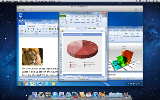Open the Calibri font name dropdown
Image resolution: width=160 pixels, height=100 pixels.
[x=42, y=27]
